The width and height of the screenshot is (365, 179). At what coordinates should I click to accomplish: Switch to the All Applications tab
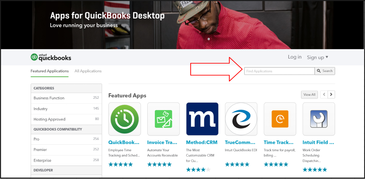click(88, 71)
